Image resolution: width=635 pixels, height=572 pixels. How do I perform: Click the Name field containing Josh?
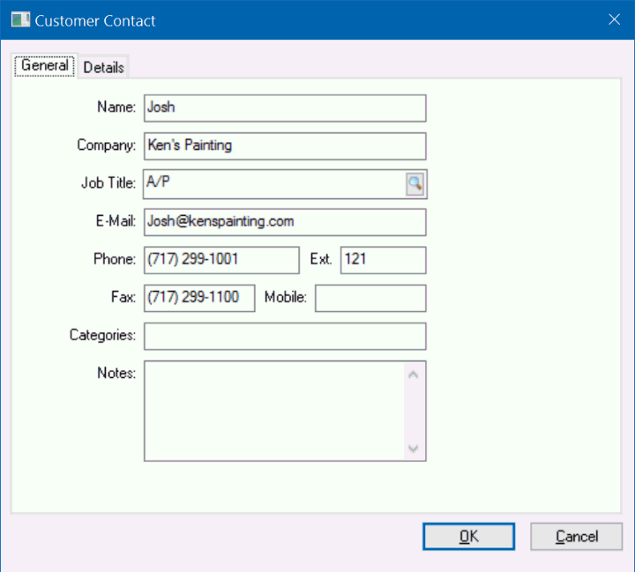pos(285,108)
